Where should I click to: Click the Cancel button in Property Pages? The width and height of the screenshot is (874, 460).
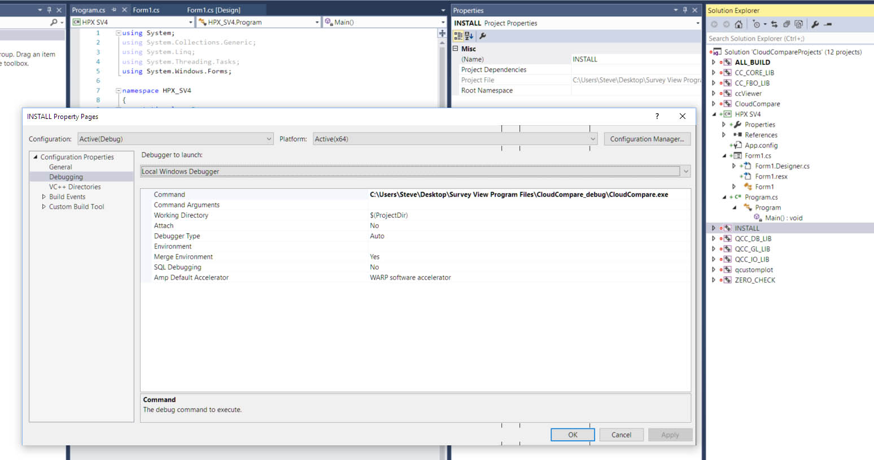(621, 435)
